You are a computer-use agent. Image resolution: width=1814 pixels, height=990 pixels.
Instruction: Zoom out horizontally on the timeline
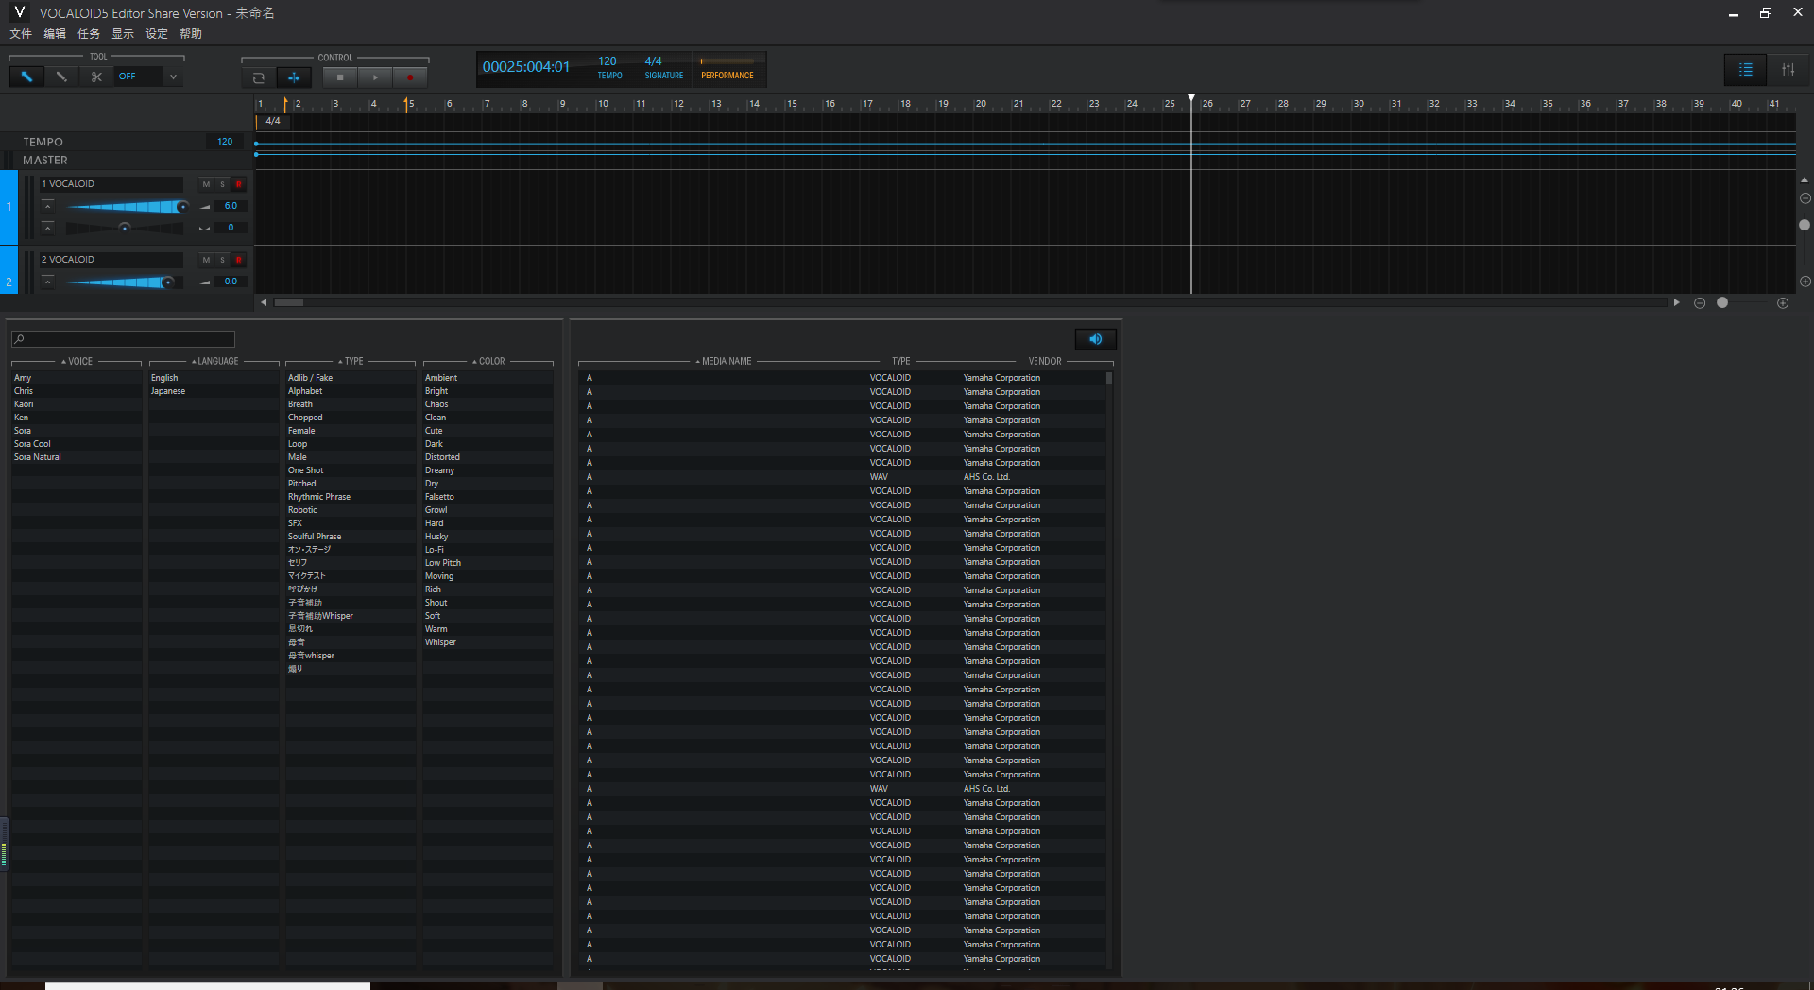pyautogui.click(x=1700, y=303)
